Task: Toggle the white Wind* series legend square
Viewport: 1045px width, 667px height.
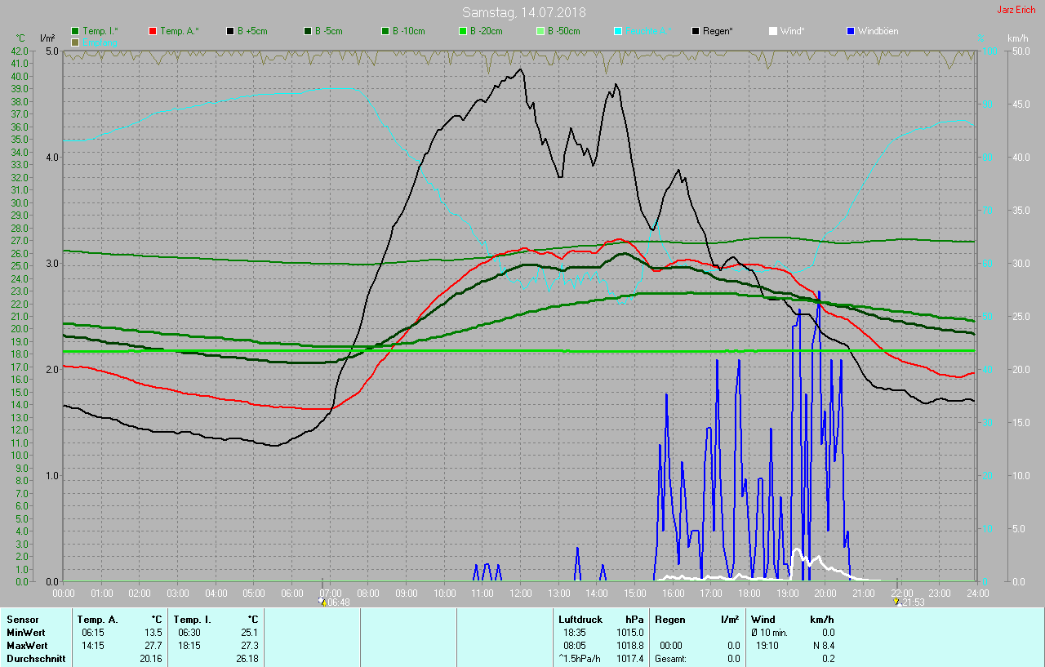Action: 773,31
